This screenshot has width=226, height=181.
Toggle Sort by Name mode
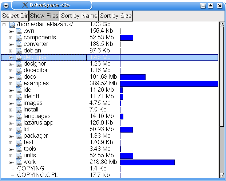[x=79, y=16]
